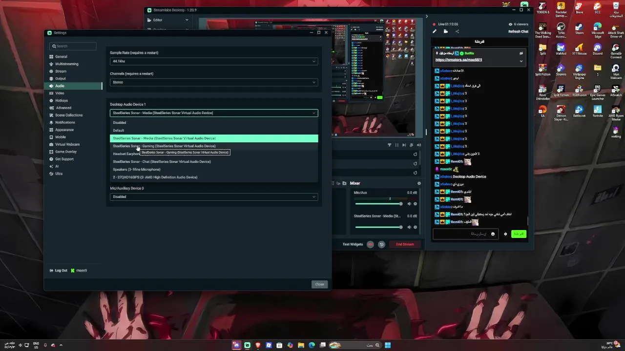This screenshot has width=625, height=351.
Task: Mute the Mic/Aux source
Action: [409, 204]
